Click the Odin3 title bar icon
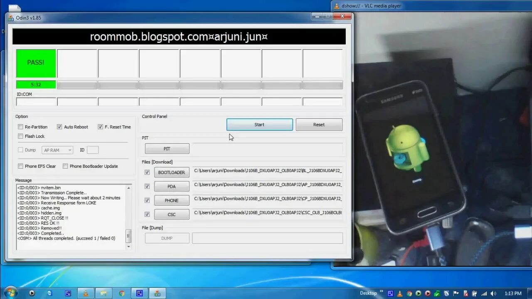Screen dimensions: 532x299 (x=11, y=18)
